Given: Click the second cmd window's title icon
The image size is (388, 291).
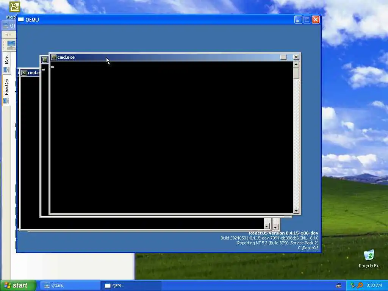Looking at the screenshot, I should point(45,59).
